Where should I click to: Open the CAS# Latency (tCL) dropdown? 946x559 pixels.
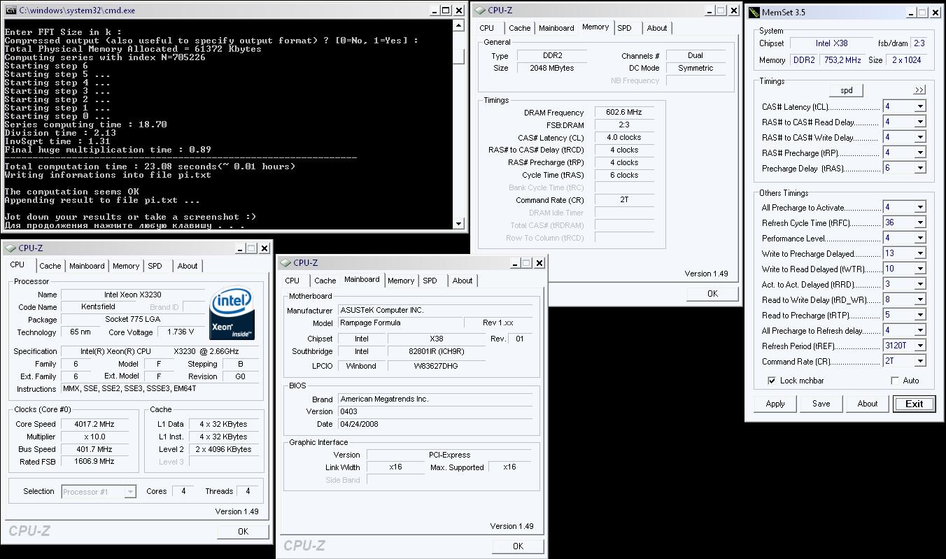click(920, 106)
